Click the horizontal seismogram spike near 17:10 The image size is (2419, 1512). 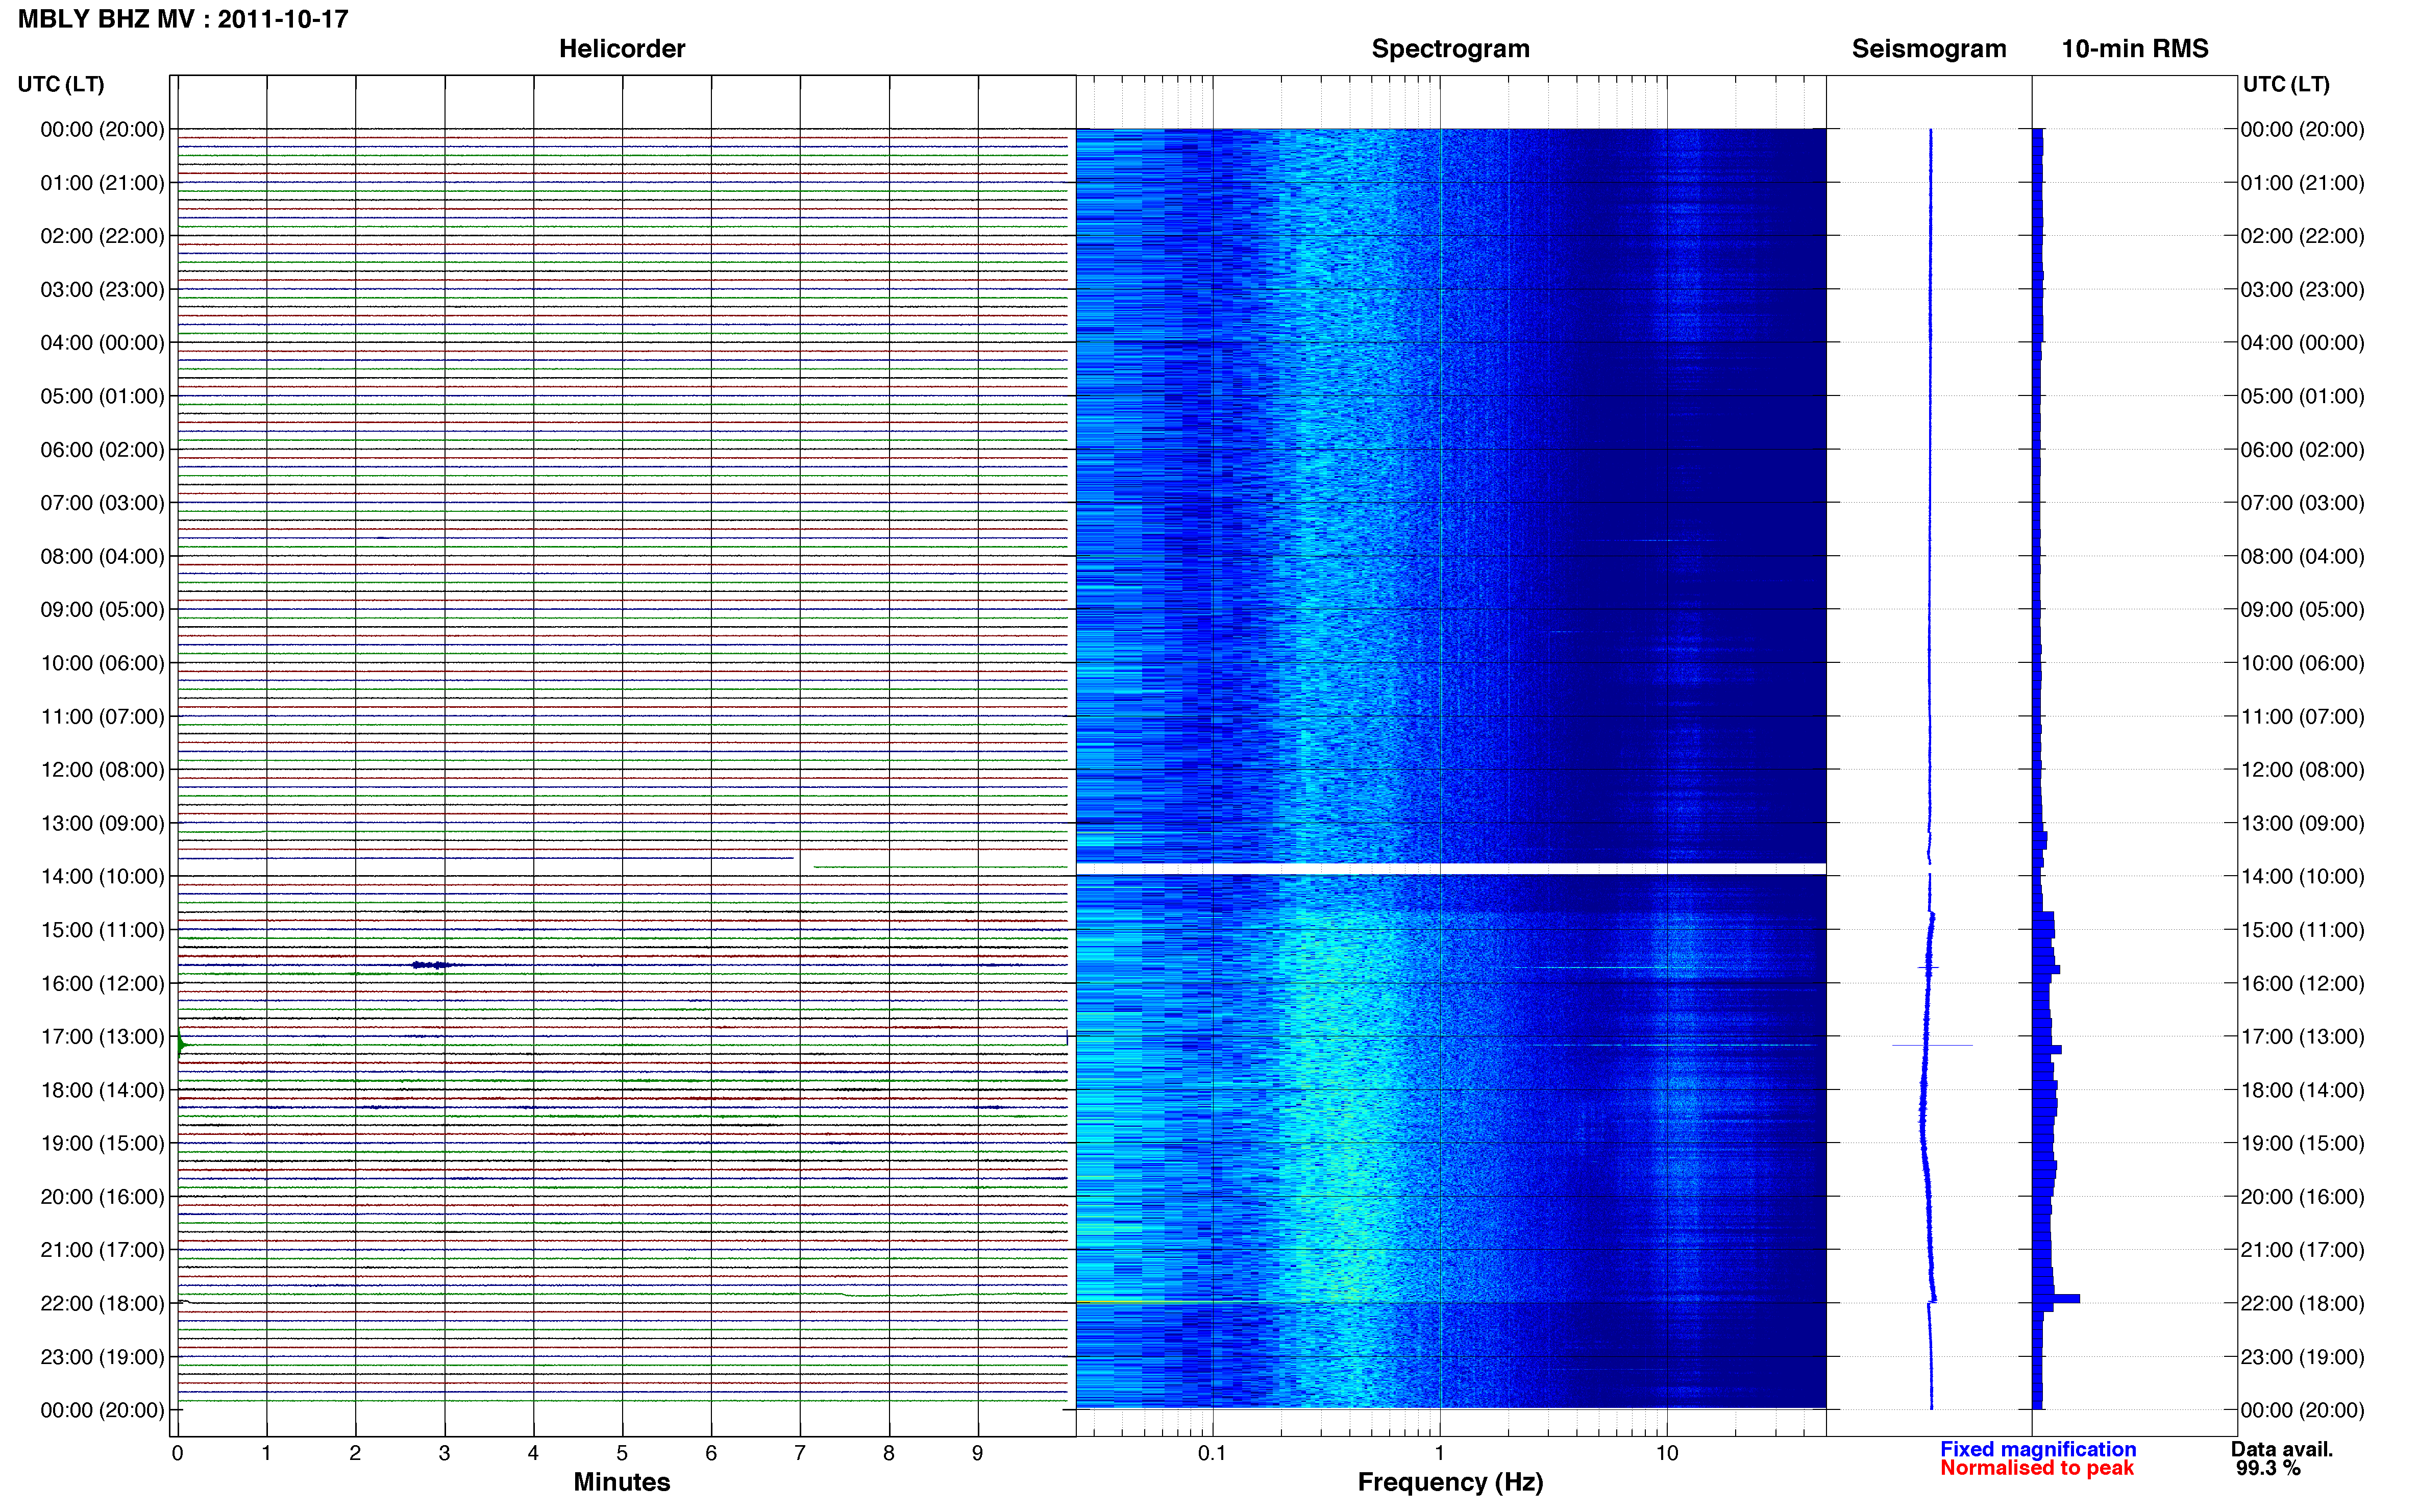point(1932,1045)
